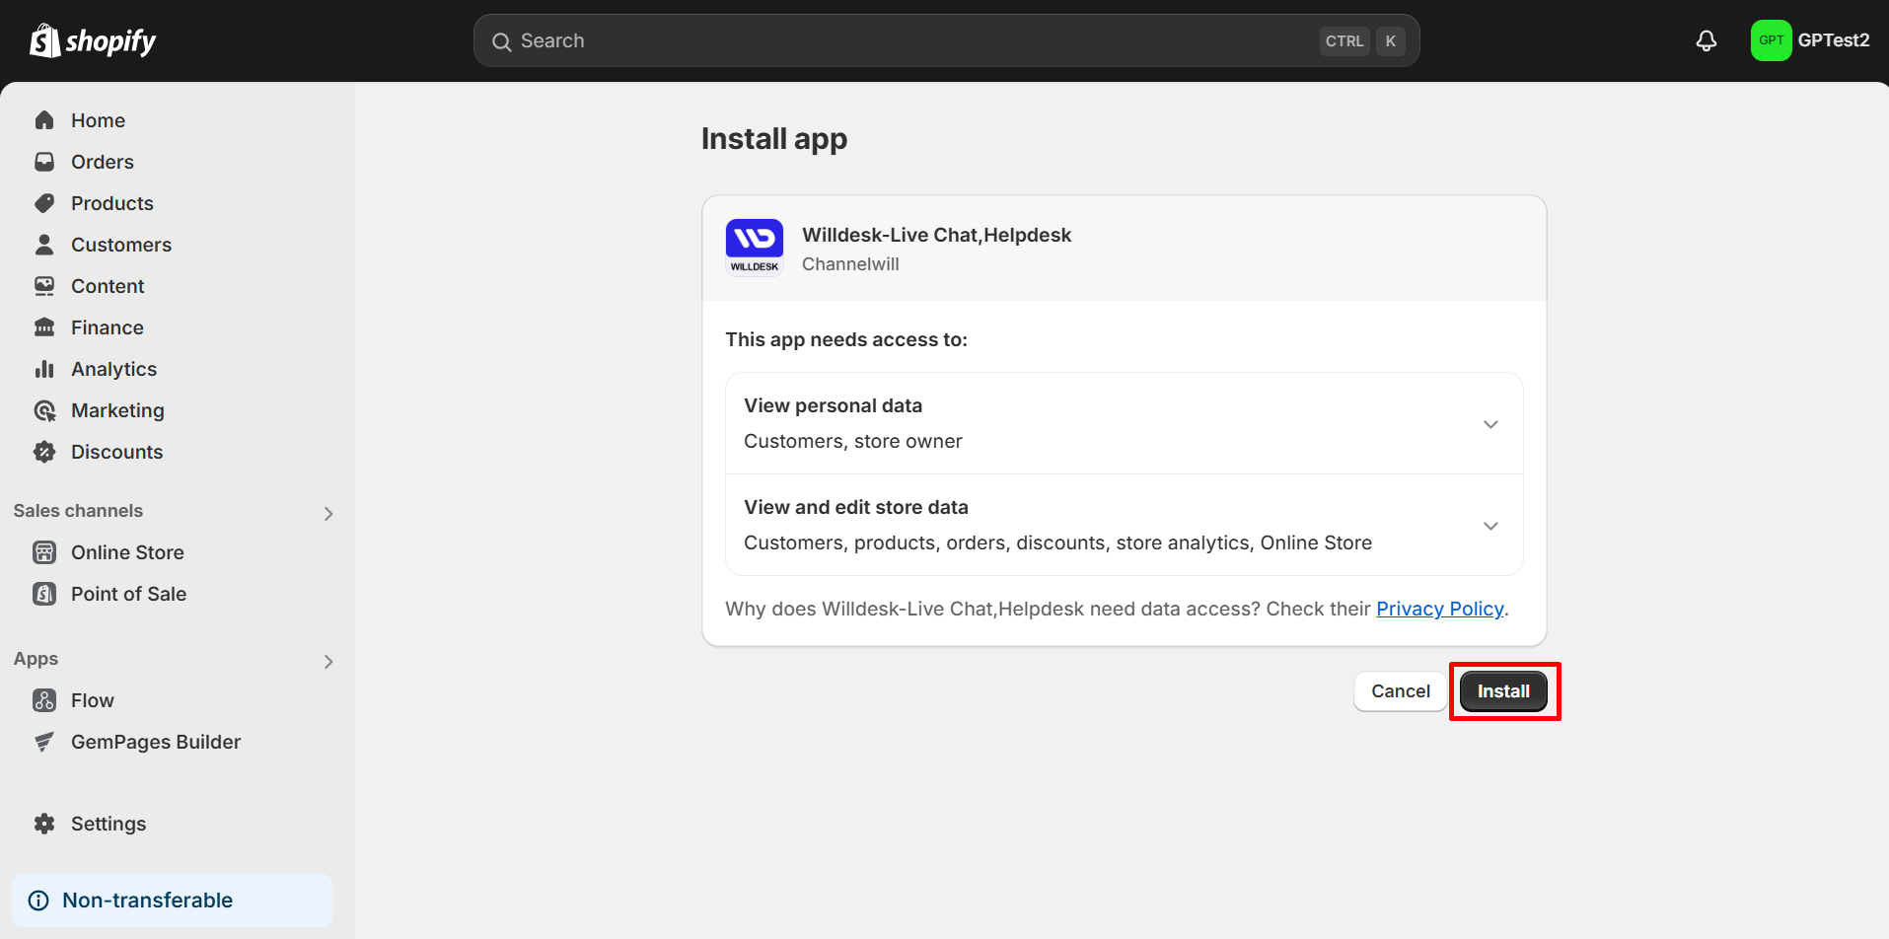Viewport: 1889px width, 939px height.
Task: Select the Orders icon in sidebar
Action: click(44, 161)
